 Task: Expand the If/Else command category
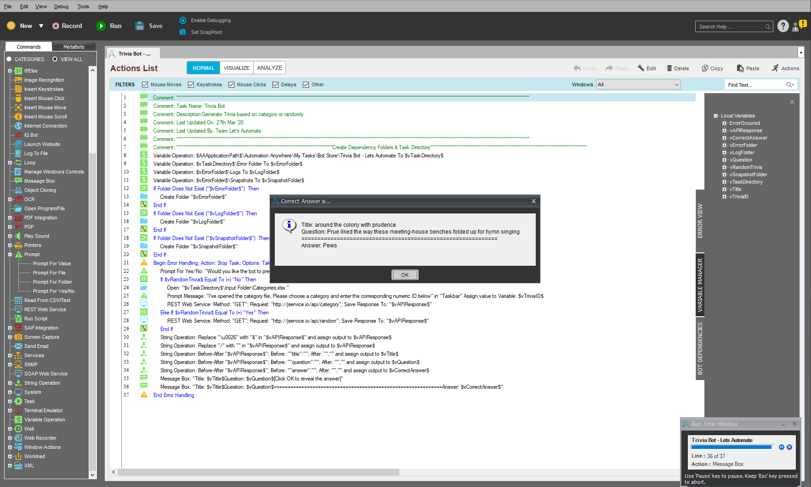point(10,71)
